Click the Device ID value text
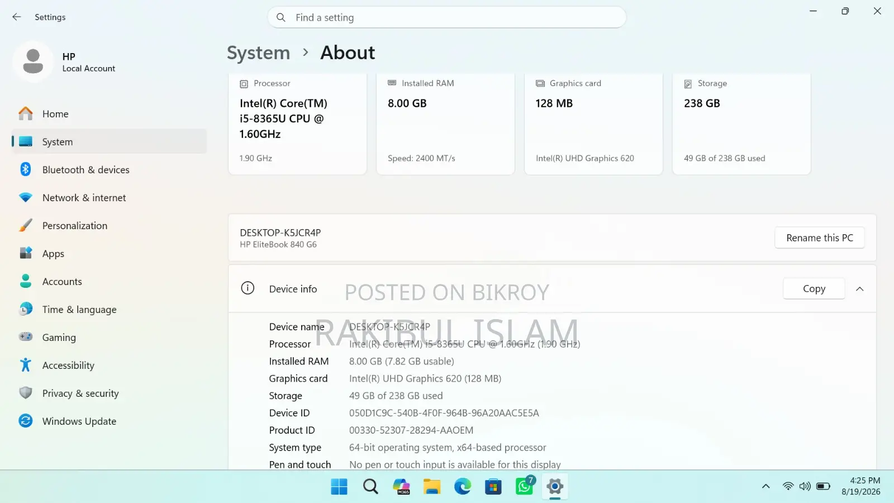The width and height of the screenshot is (894, 503). (x=444, y=413)
